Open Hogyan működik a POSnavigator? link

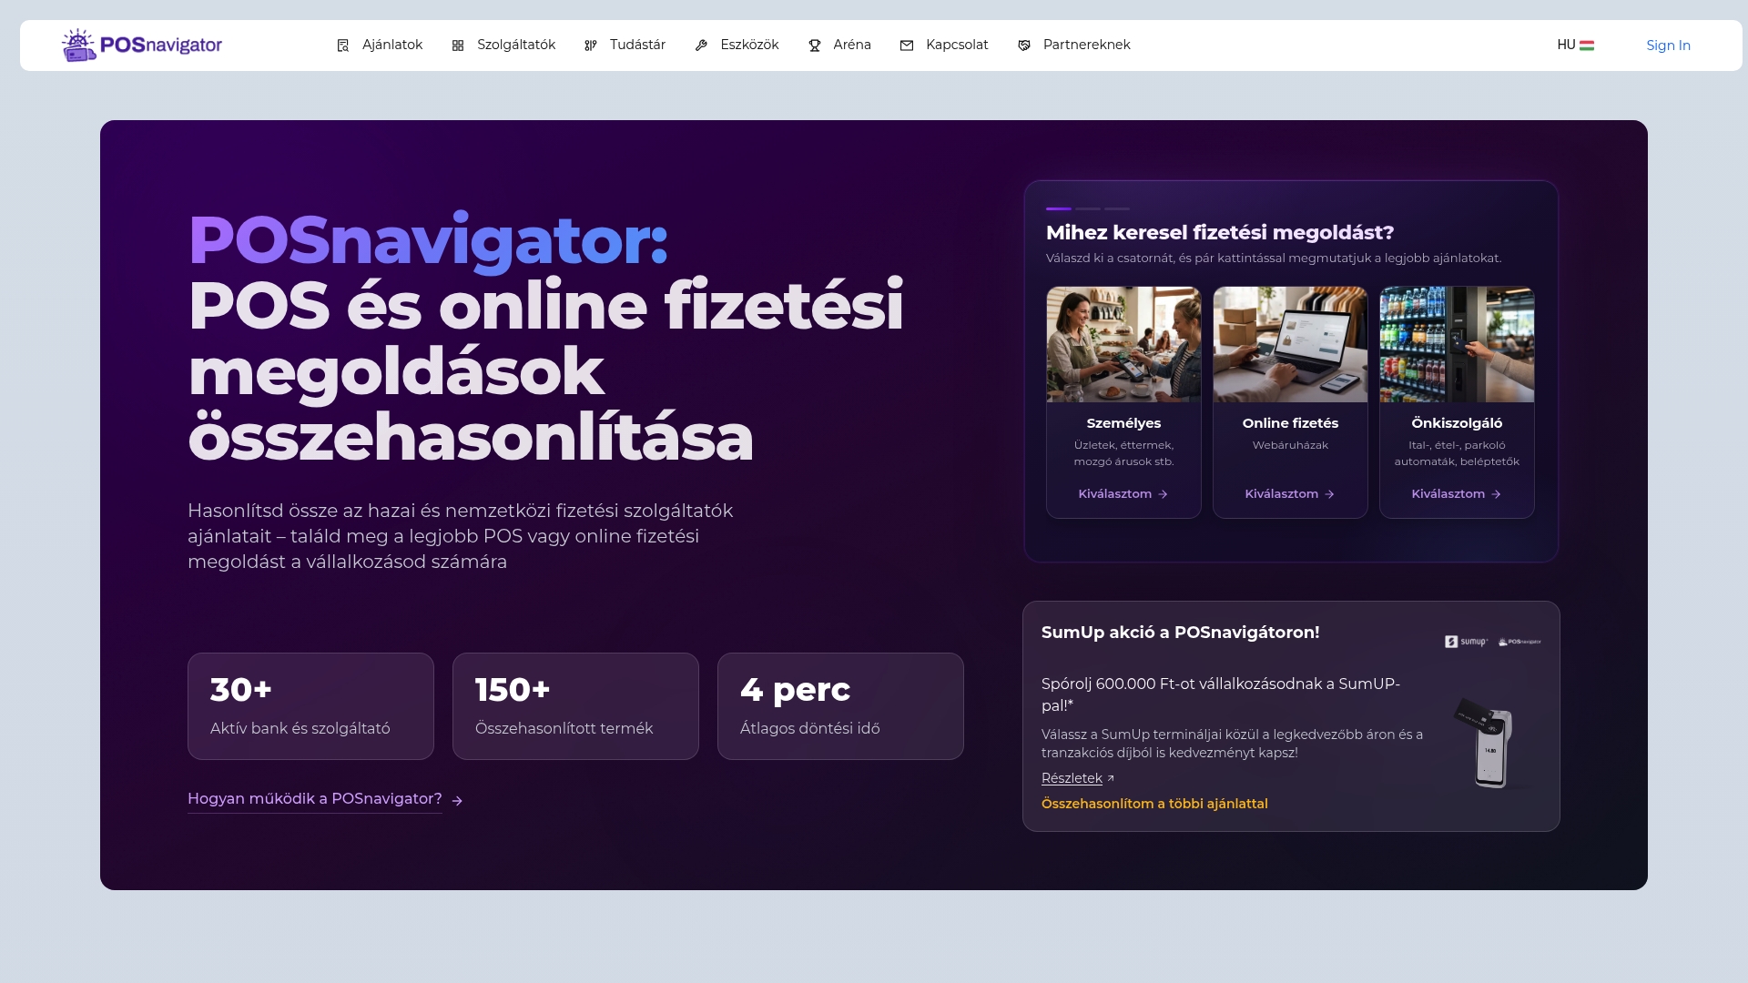click(x=315, y=799)
